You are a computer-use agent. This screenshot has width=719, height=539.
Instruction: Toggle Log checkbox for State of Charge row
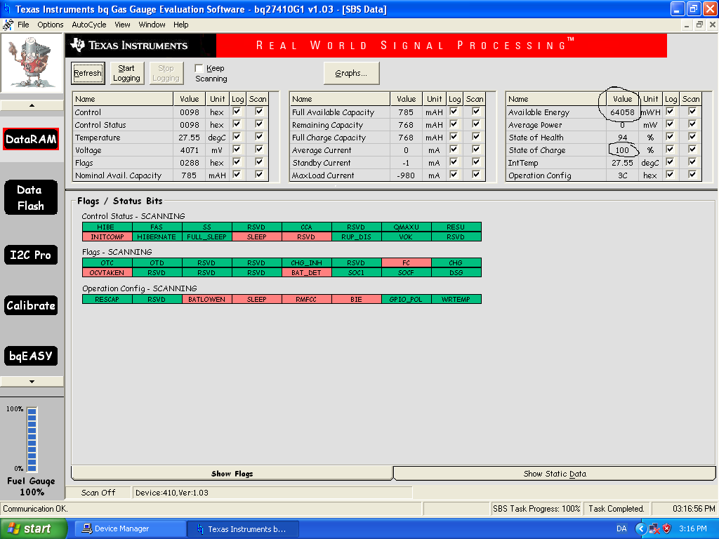pyautogui.click(x=670, y=149)
